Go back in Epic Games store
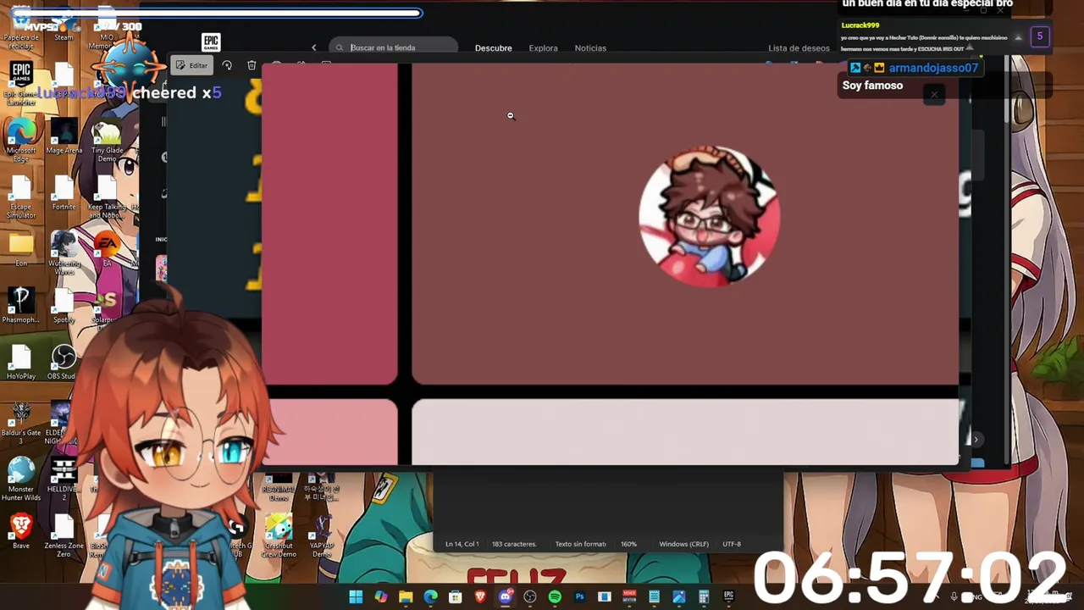The height and width of the screenshot is (610, 1084). click(314, 47)
